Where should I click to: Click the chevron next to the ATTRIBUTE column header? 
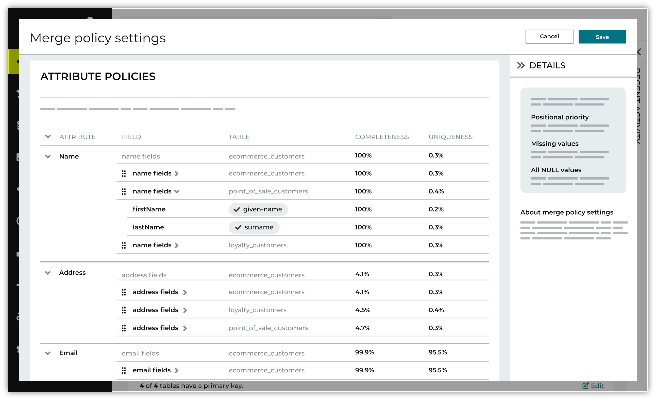coord(48,136)
